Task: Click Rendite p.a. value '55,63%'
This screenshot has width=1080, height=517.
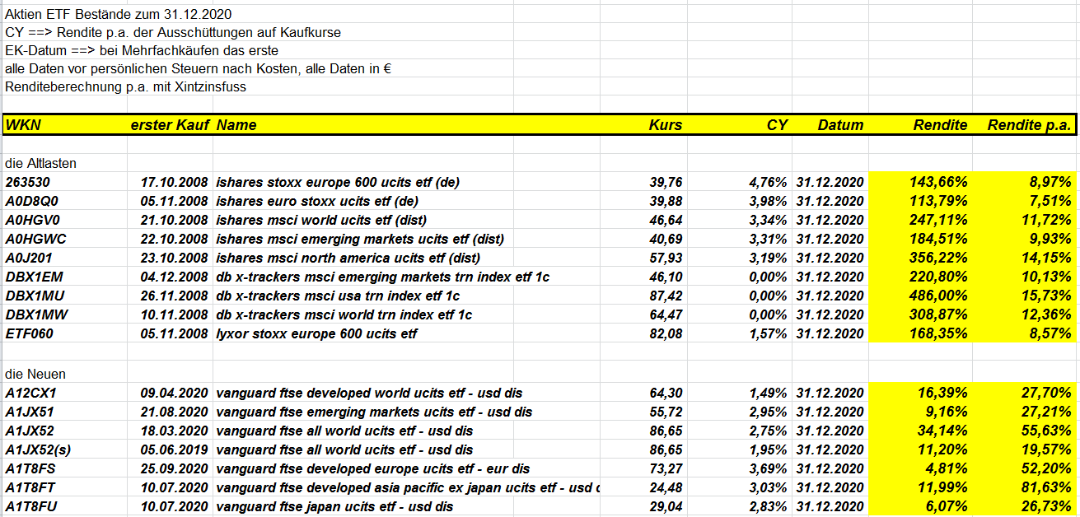Action: click(x=1046, y=431)
